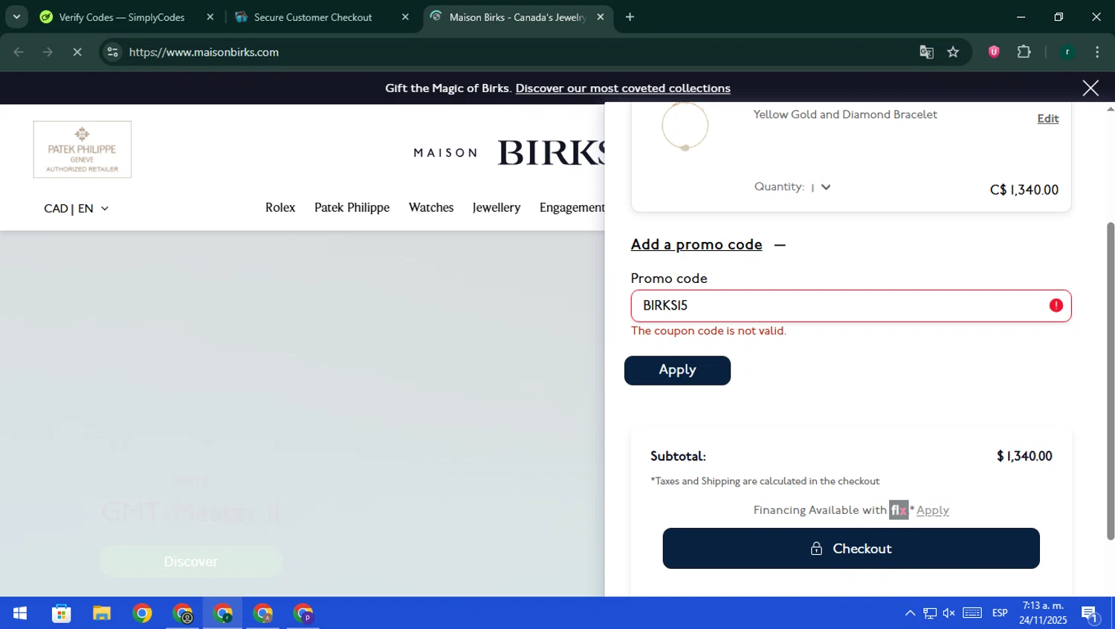Apply for financing link
This screenshot has height=629, width=1115.
tap(933, 510)
